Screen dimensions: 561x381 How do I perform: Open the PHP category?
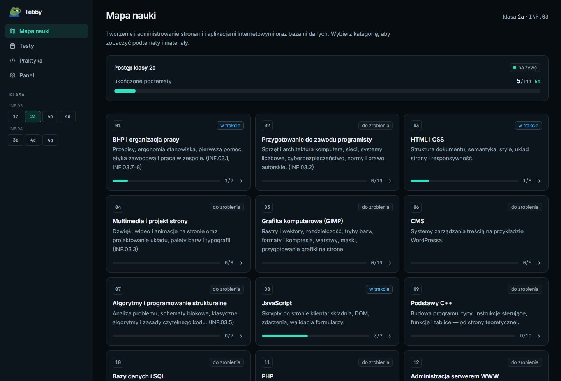pyautogui.click(x=327, y=366)
